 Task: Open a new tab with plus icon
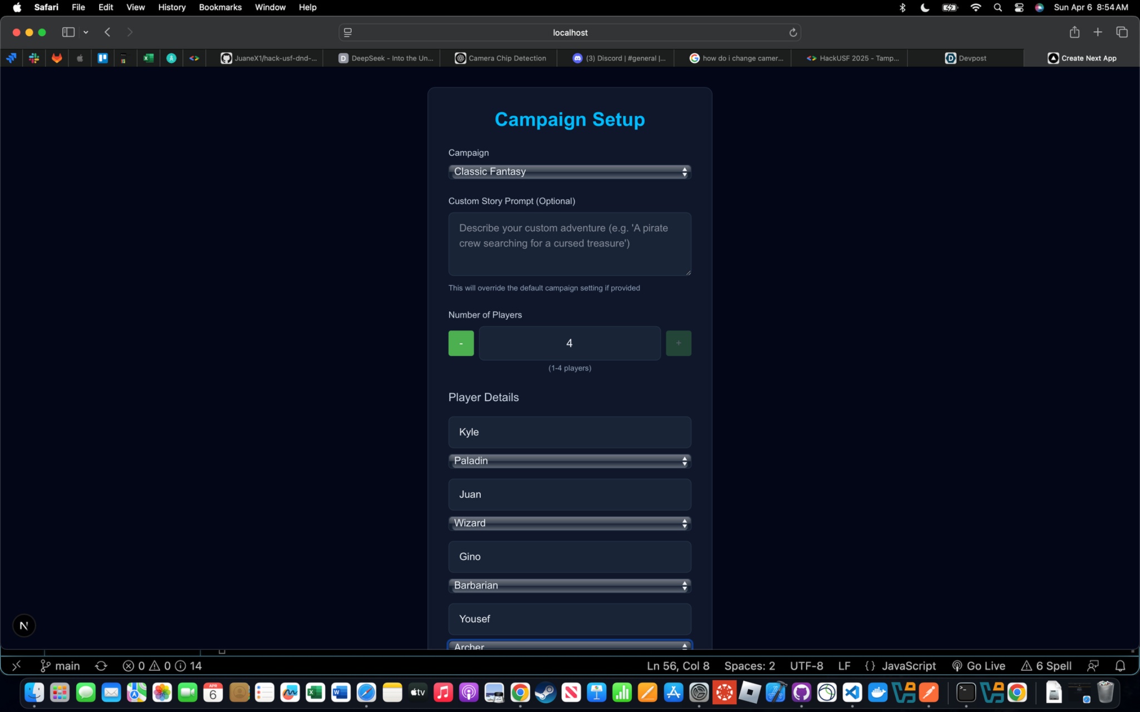click(1097, 32)
